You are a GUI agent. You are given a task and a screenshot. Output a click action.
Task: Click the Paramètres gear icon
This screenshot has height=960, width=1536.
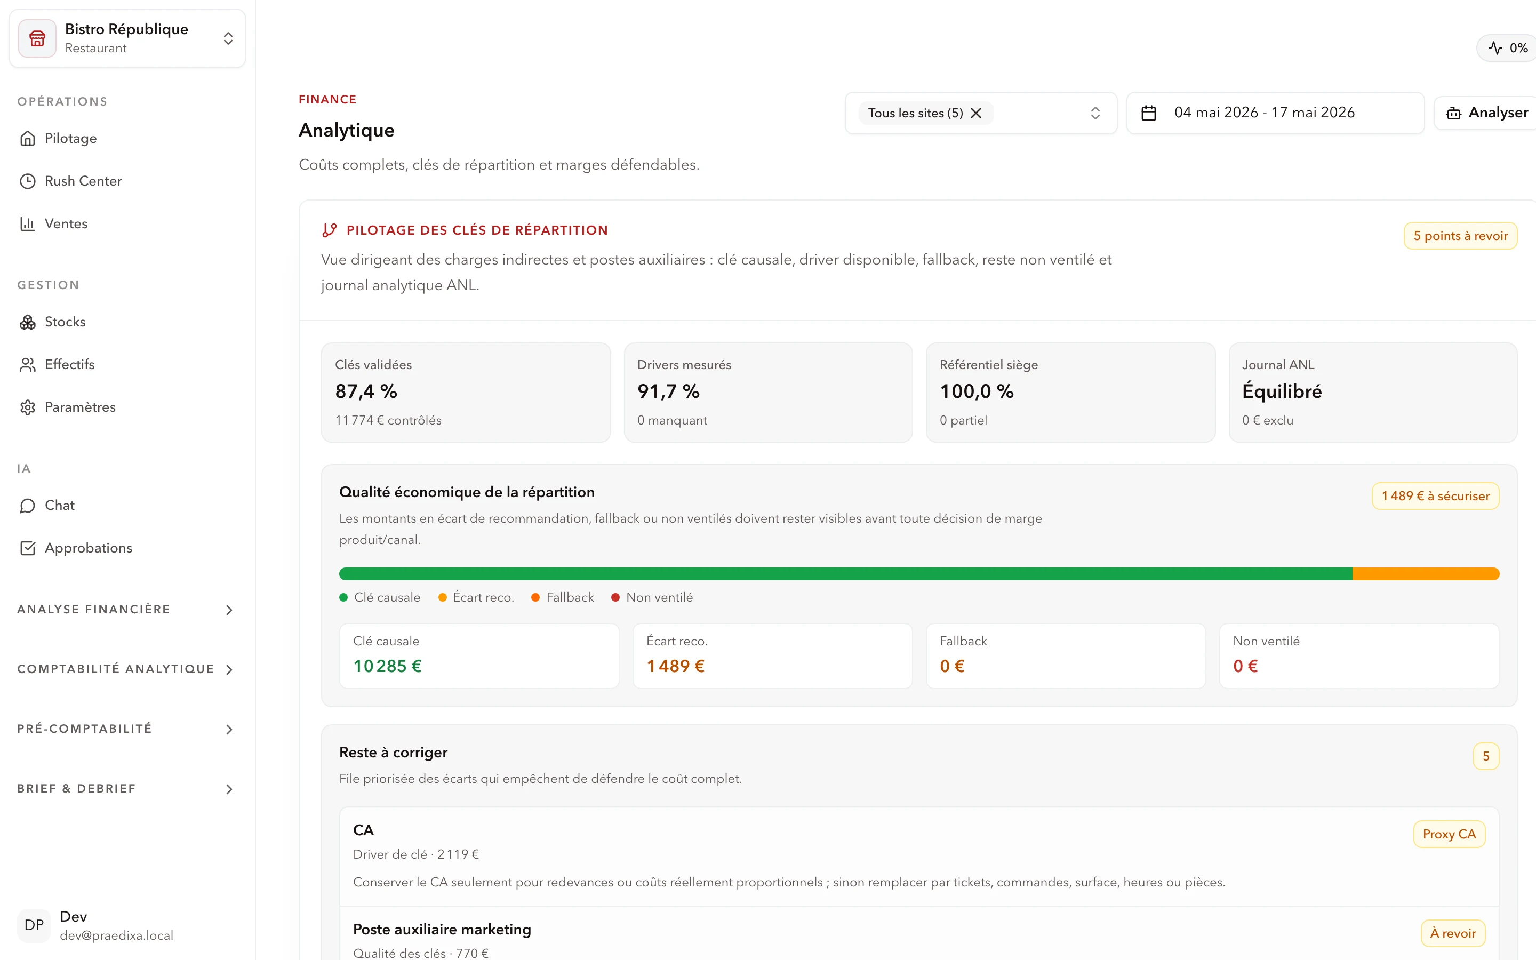27,407
